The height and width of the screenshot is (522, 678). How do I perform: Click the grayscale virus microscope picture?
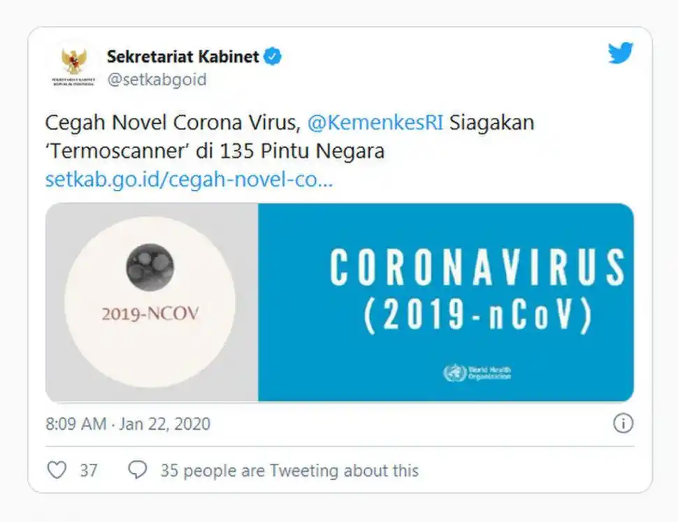[x=150, y=267]
